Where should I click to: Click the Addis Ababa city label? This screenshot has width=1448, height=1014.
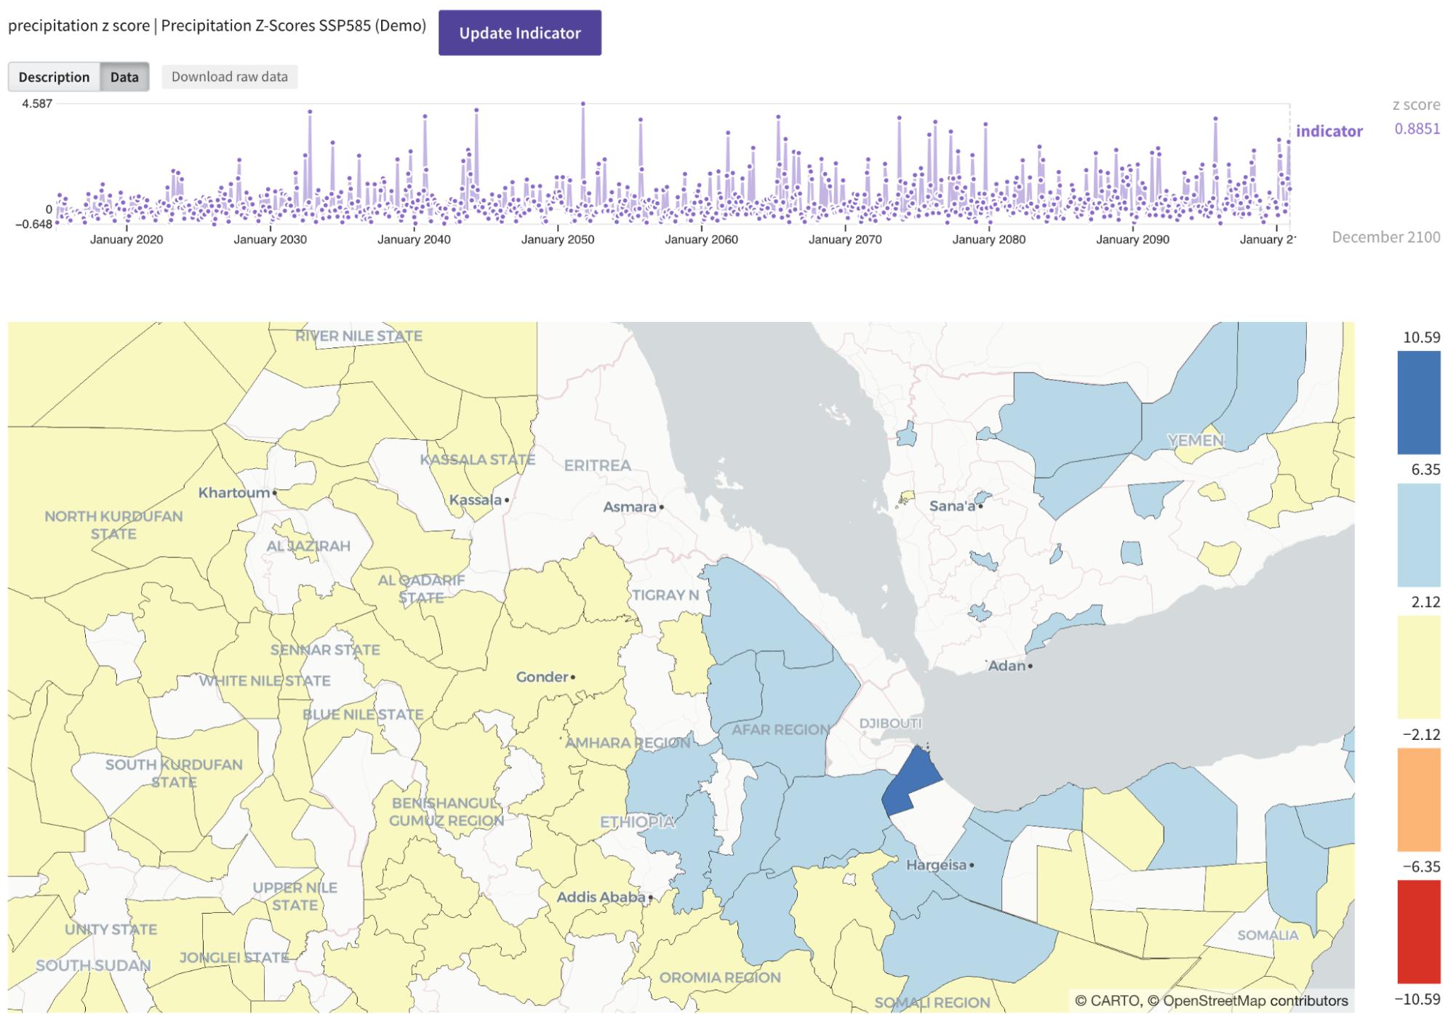pos(601,897)
